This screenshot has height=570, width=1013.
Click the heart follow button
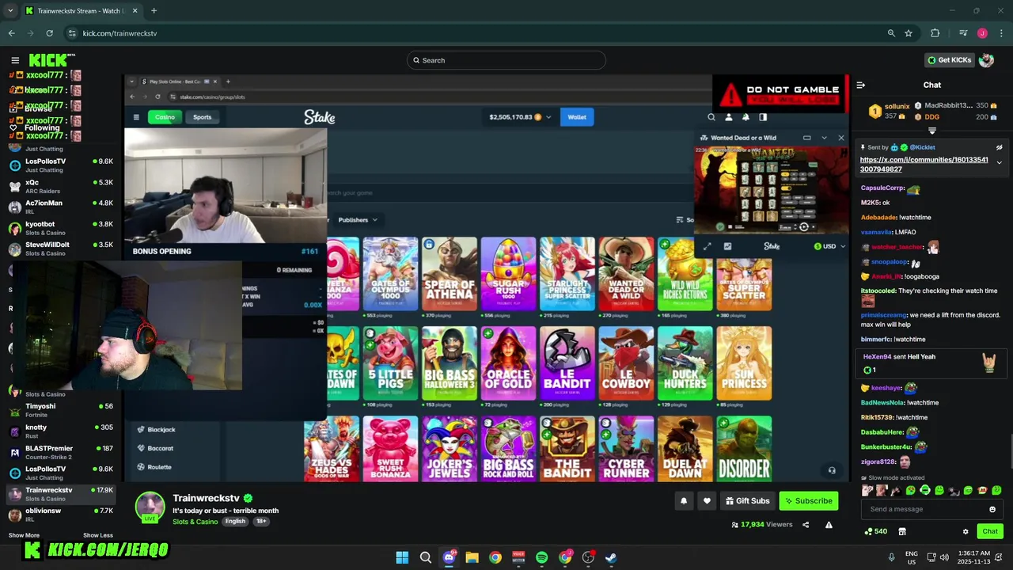pyautogui.click(x=707, y=500)
